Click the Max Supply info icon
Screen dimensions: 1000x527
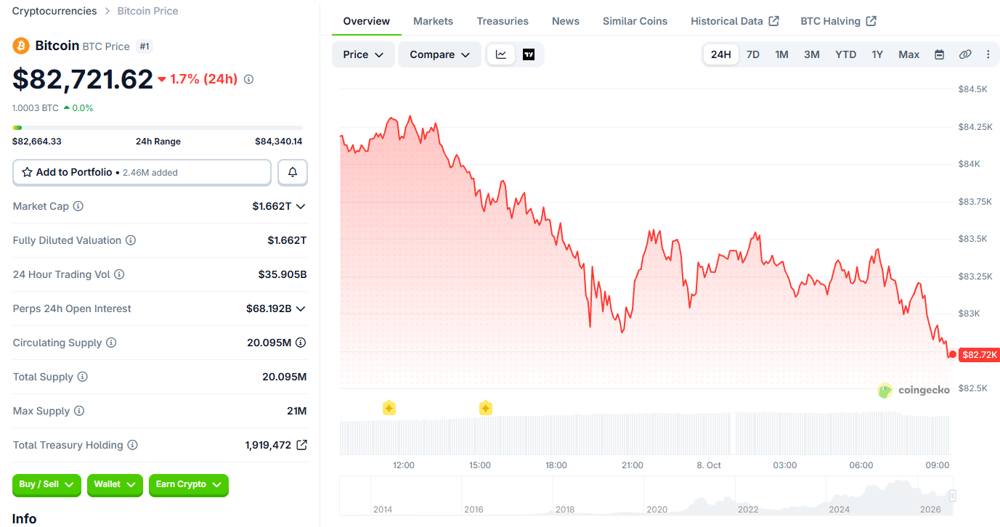point(79,411)
